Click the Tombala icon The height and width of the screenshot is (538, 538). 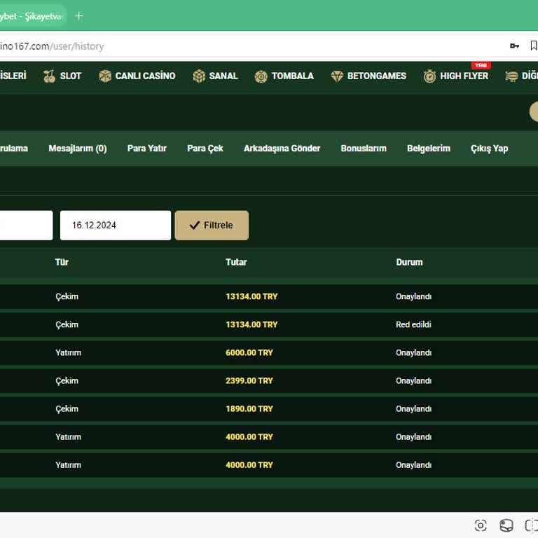point(261,76)
